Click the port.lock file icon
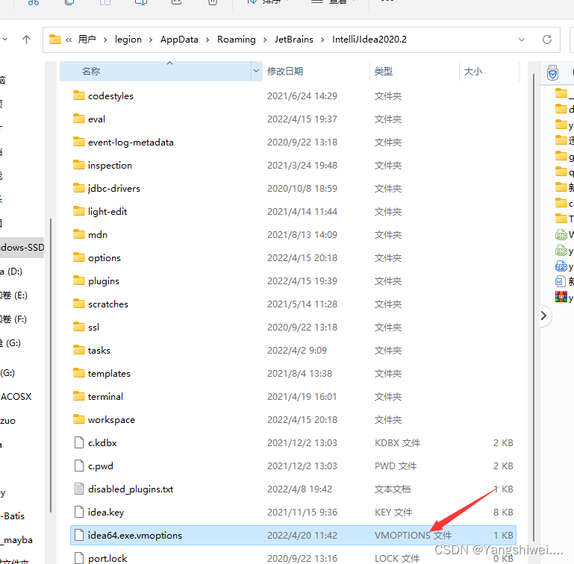The width and height of the screenshot is (574, 564). click(78, 558)
